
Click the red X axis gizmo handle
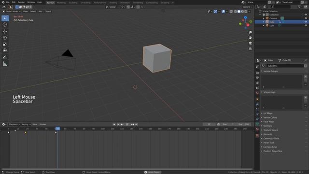click(248, 25)
